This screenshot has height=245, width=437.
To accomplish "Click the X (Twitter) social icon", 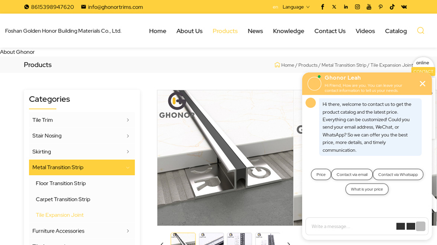I will (x=334, y=7).
